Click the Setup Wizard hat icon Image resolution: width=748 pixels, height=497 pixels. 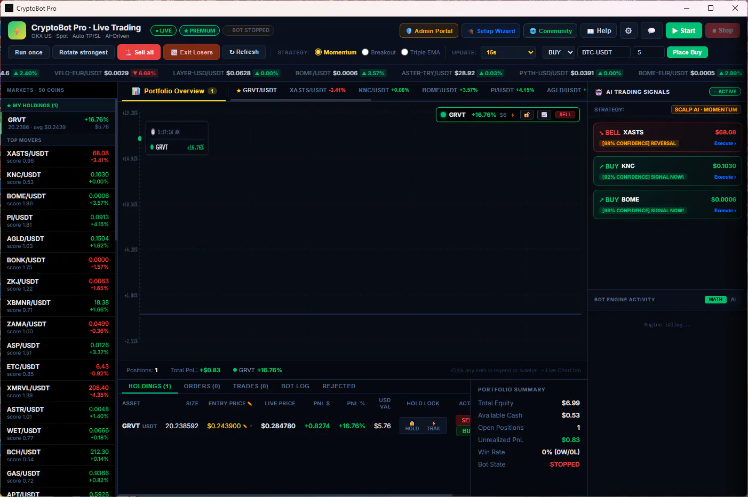471,31
